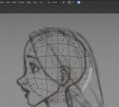Expand the proportional falloff chevron
Screen dimensions: 119x107
tap(85, 2)
